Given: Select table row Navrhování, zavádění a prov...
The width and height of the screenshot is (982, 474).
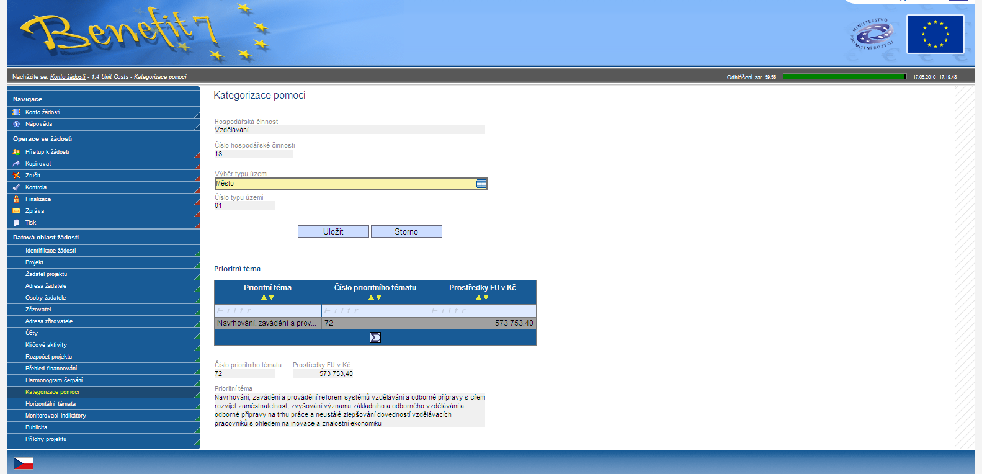Looking at the screenshot, I should 375,323.
